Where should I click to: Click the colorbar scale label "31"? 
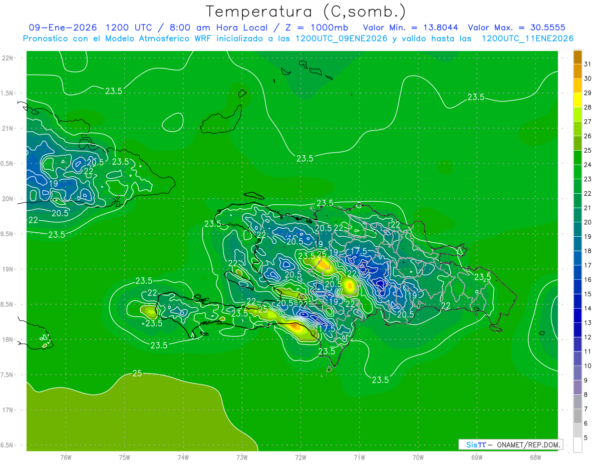pyautogui.click(x=588, y=64)
